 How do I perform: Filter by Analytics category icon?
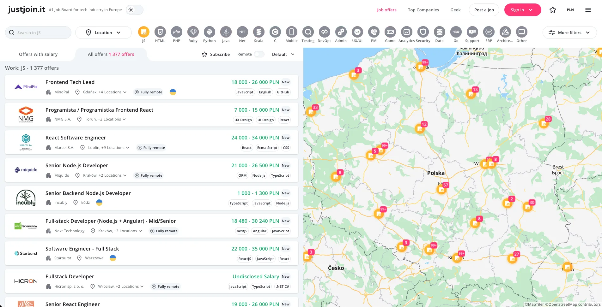point(407,32)
